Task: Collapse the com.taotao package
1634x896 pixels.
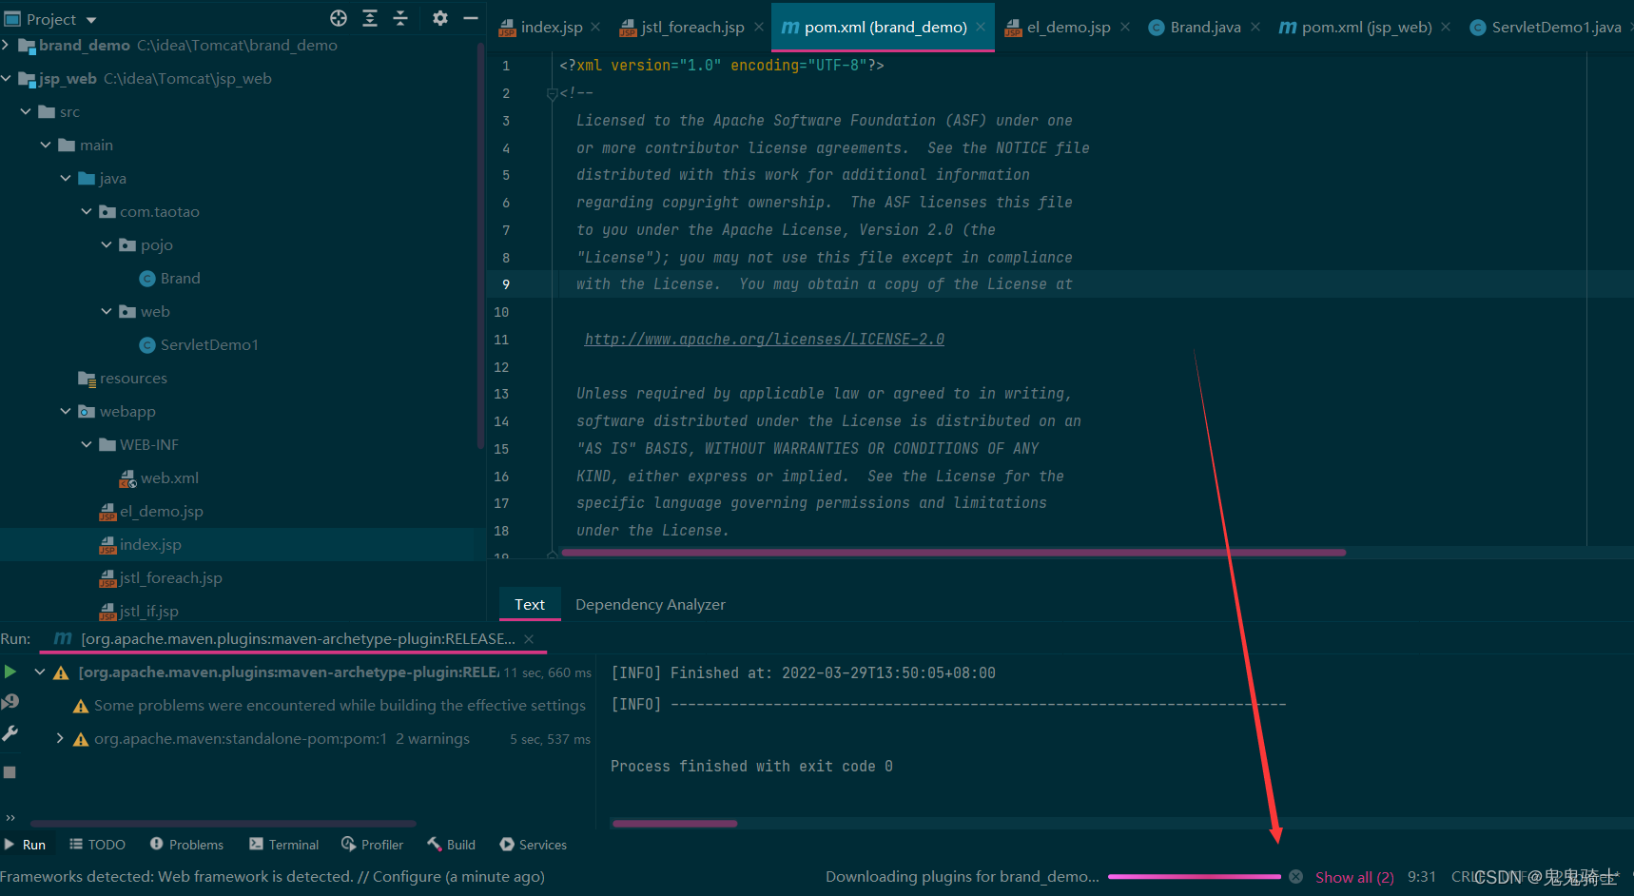Action: (x=87, y=211)
